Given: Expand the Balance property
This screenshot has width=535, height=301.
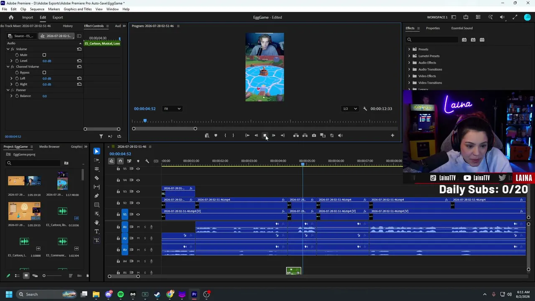Looking at the screenshot, I should point(11,96).
